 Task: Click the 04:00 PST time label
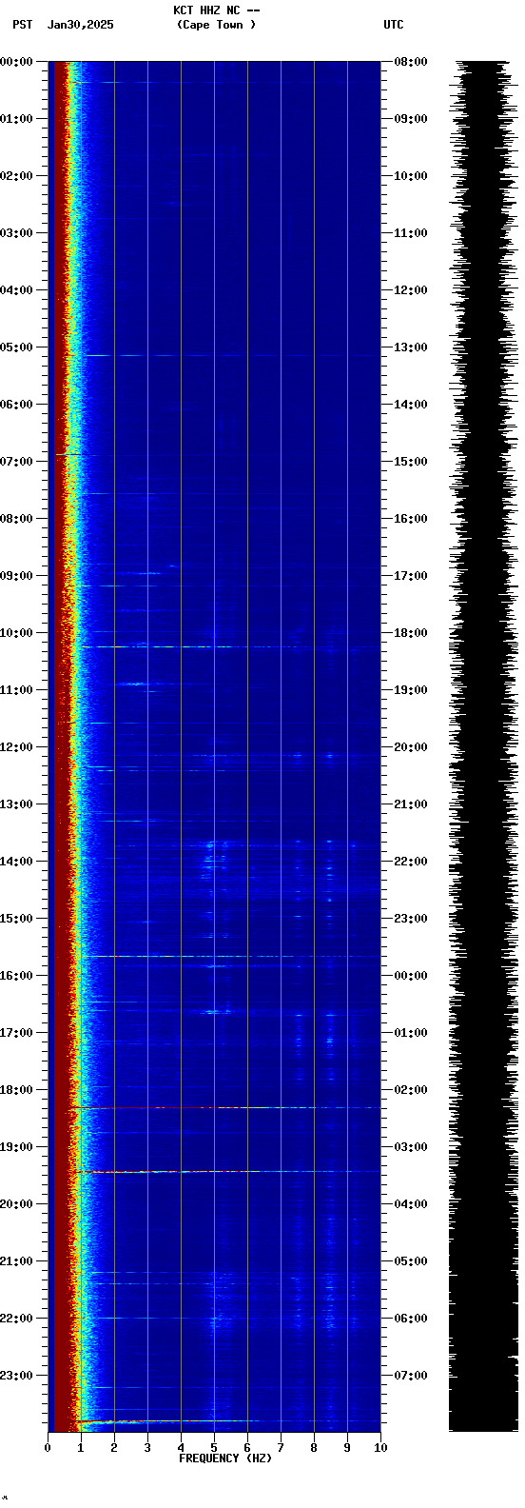[16, 290]
